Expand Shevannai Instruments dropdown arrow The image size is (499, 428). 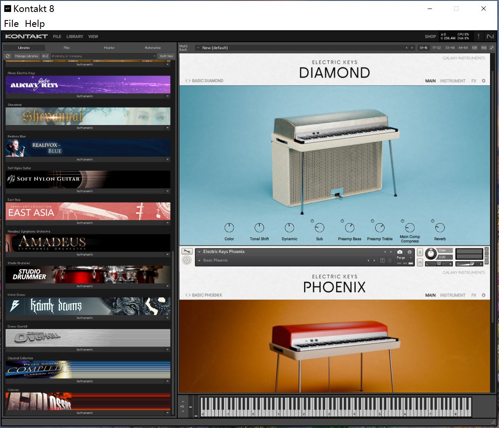pos(167,128)
